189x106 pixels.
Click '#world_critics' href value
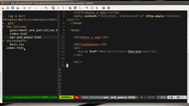click(113, 52)
